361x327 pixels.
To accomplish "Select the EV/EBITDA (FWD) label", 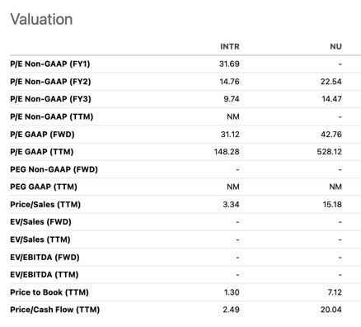I will [x=45, y=257].
